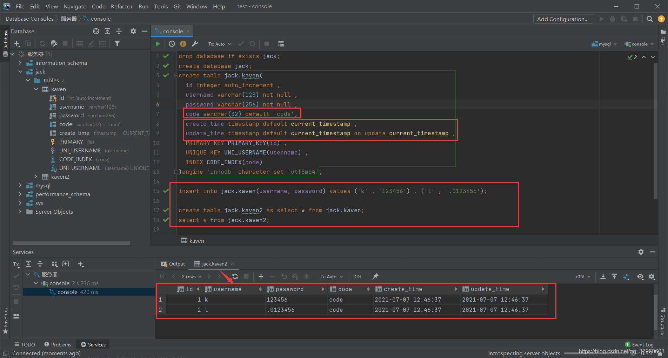Open result grid settings gear
Viewport: 668px width, 358px height.
point(652,276)
